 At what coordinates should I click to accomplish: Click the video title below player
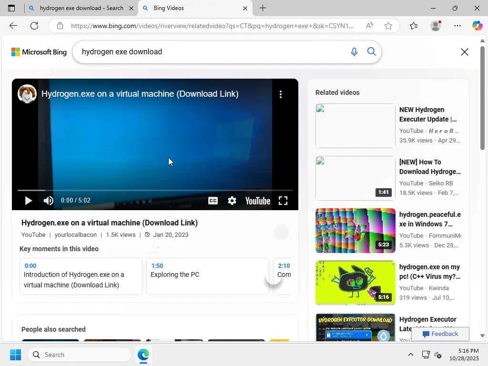(110, 223)
